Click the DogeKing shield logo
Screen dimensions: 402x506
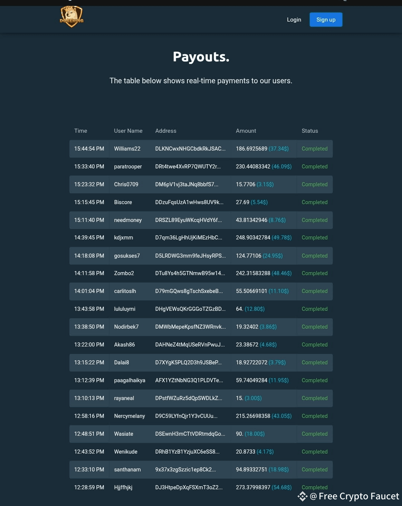pos(71,17)
